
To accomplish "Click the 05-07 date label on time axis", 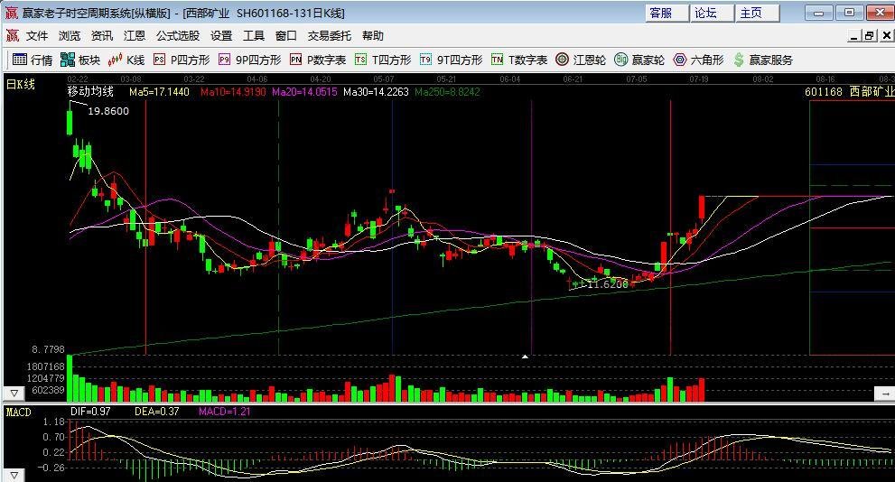I will pyautogui.click(x=384, y=79).
